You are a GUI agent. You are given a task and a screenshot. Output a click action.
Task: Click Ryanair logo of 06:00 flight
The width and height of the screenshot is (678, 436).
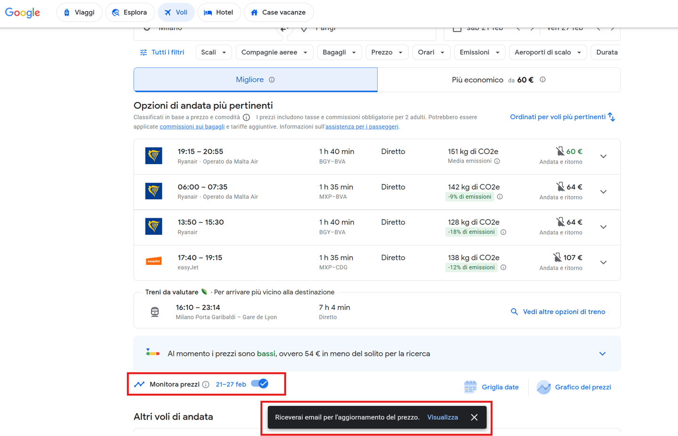154,191
